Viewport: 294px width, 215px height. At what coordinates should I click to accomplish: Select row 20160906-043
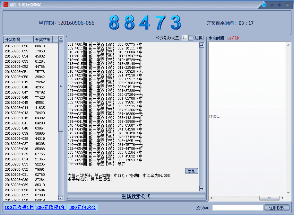[x=30, y=113]
